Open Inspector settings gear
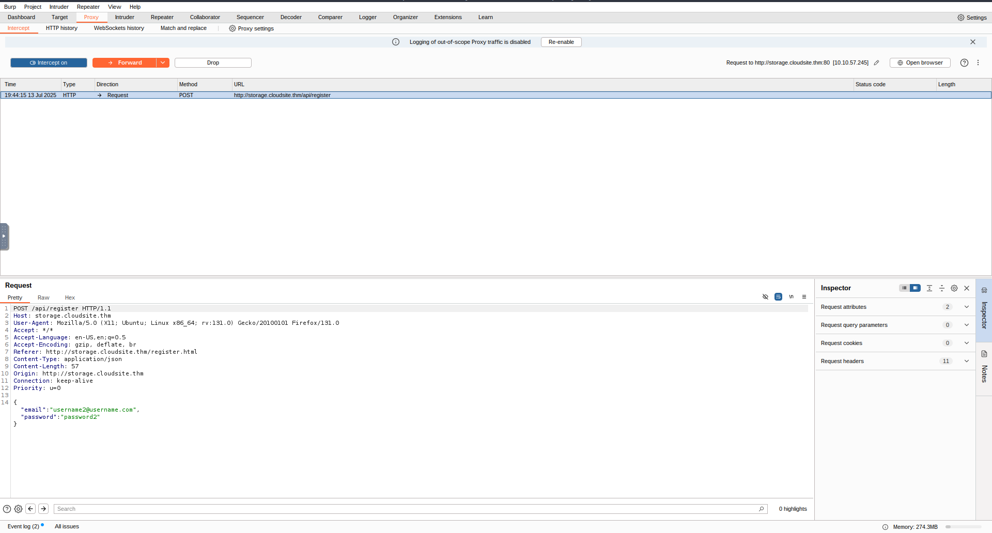 (x=954, y=288)
